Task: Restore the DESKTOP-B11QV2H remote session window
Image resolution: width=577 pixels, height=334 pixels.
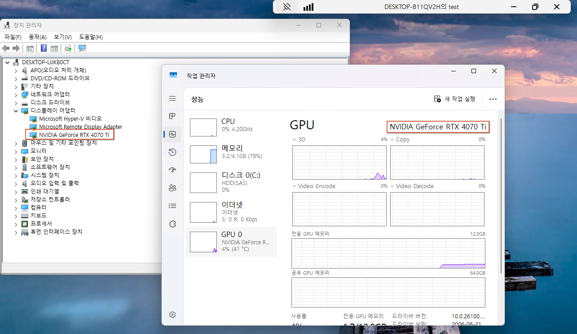Action: pyautogui.click(x=535, y=7)
